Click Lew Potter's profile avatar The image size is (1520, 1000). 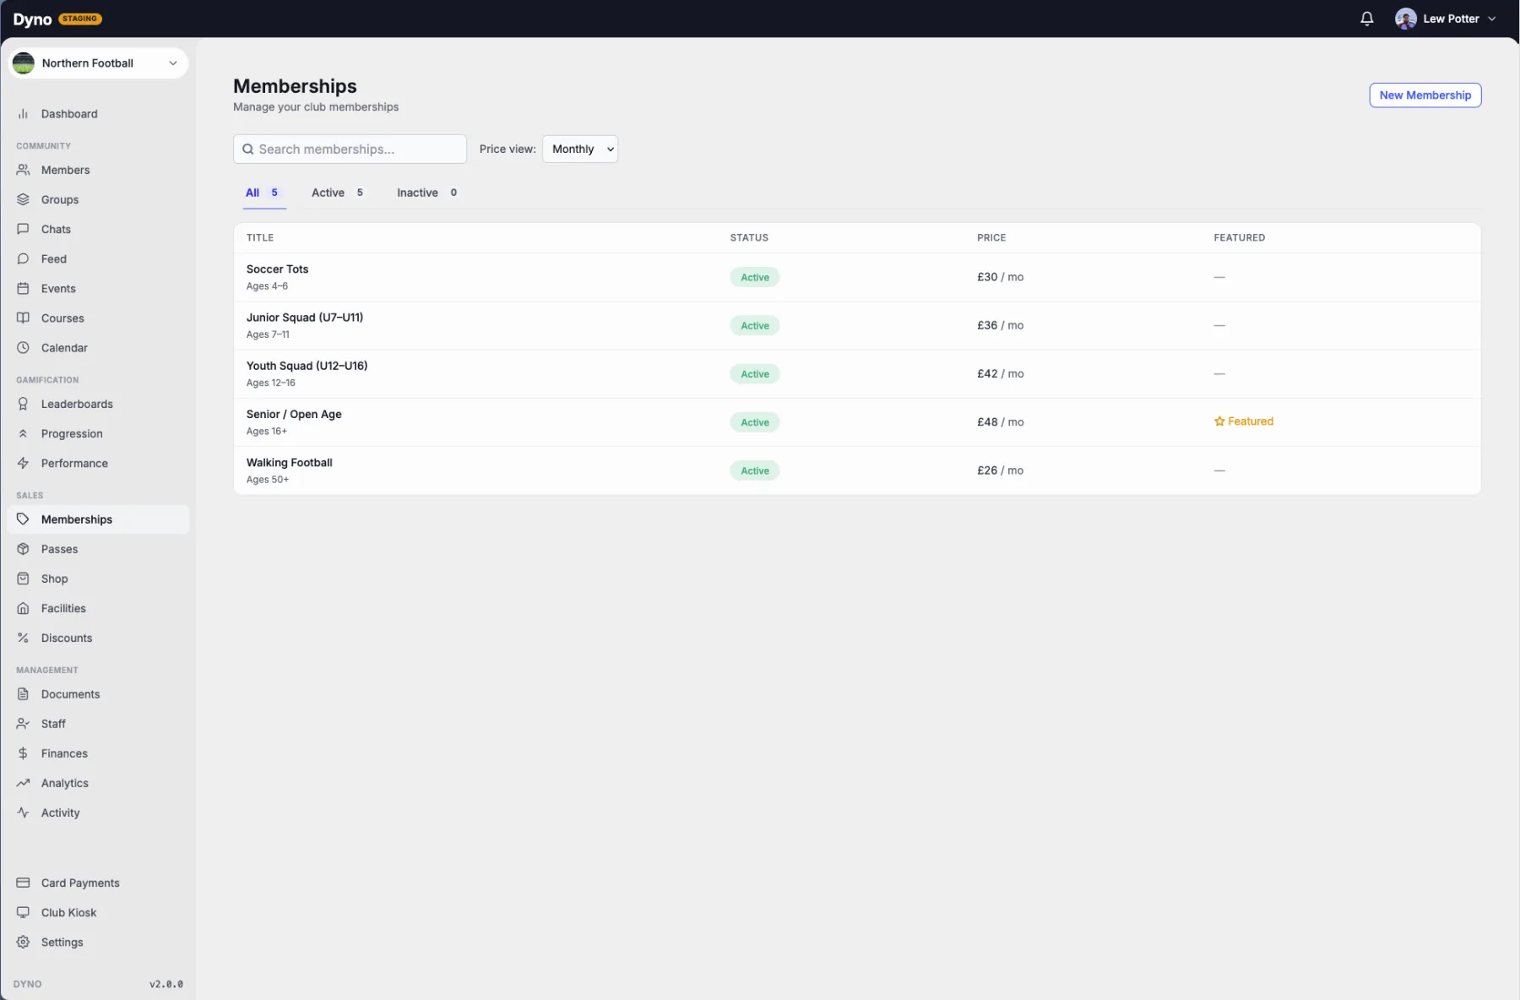(1405, 19)
